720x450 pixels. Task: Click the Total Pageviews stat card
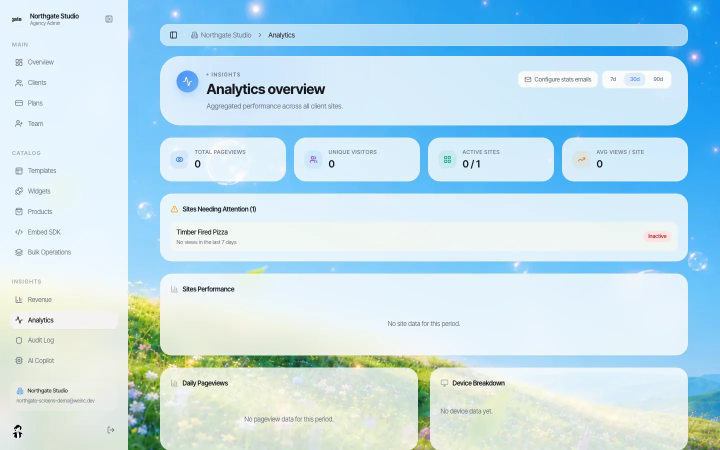pos(223,159)
